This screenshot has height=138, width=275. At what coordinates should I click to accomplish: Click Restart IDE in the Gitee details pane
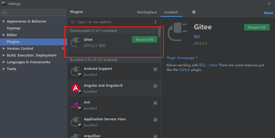[257, 27]
